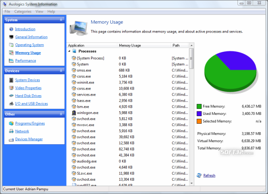Click the Performance chart icon
This screenshot has width=268, height=194.
tap(11, 61)
